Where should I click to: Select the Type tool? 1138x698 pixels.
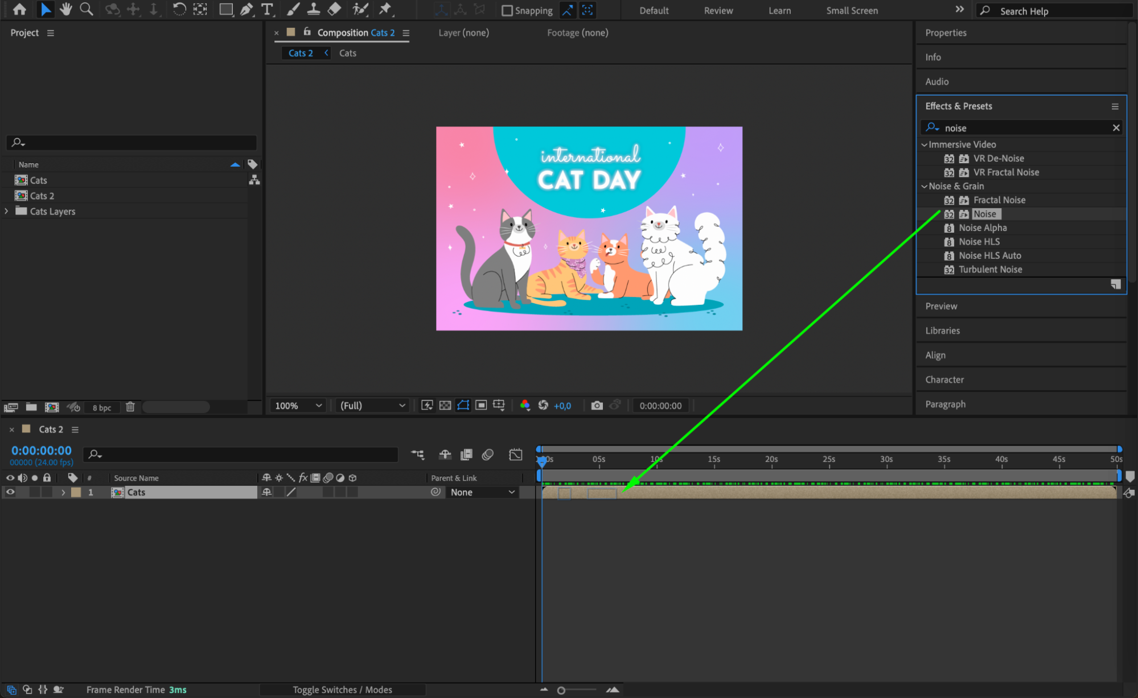click(266, 9)
